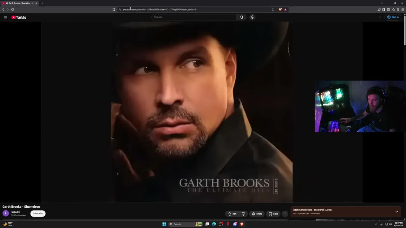Show hidden system tray icons
406x228 pixels.
376,224
